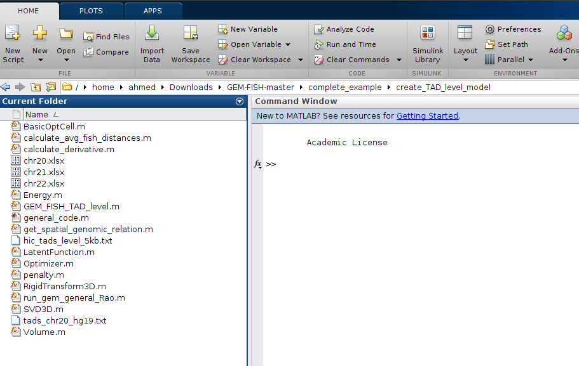
Task: Expand arrow after 'Downloads' in path
Action: pyautogui.click(x=220, y=88)
